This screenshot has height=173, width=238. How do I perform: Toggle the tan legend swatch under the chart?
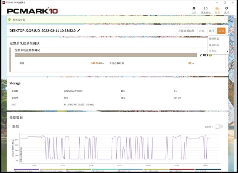52,169
